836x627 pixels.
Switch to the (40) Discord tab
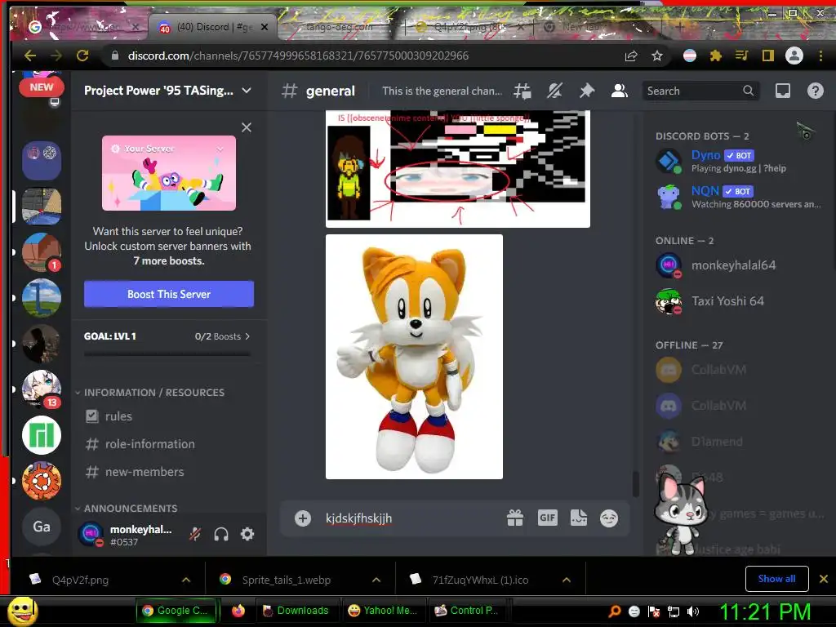pos(213,27)
